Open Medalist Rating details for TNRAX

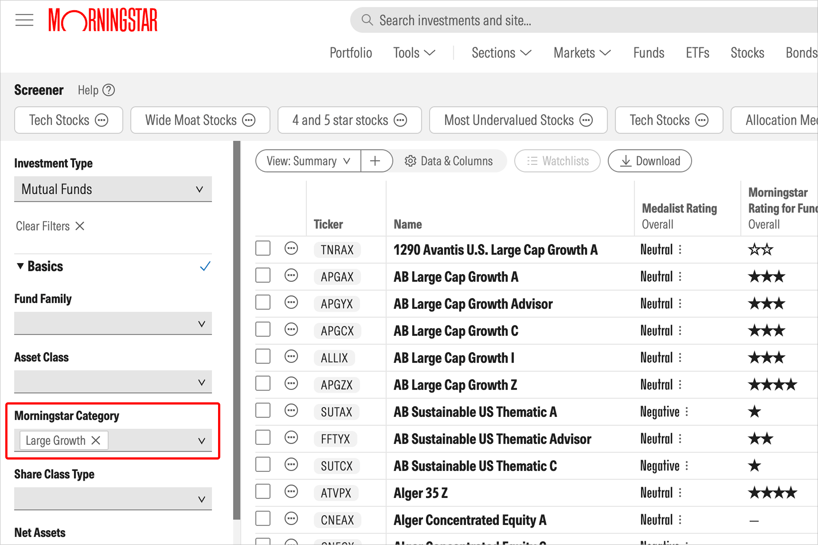(680, 250)
